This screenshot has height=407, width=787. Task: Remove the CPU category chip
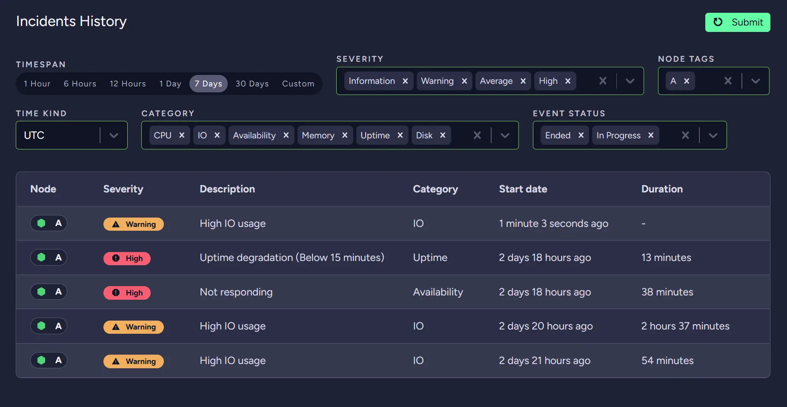[x=182, y=135]
